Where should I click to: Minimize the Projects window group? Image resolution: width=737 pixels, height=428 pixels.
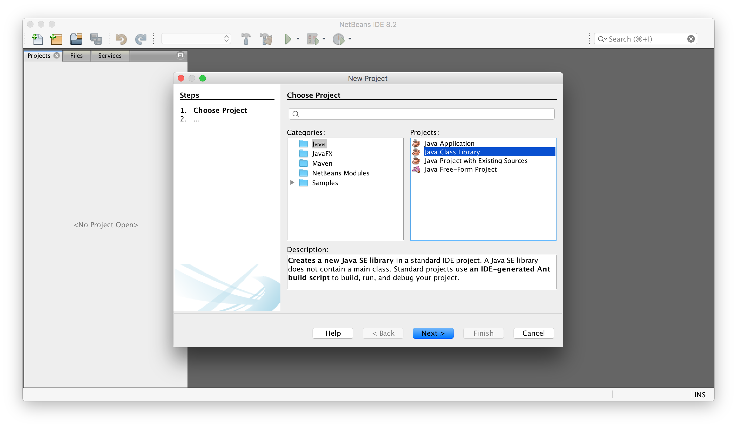coord(180,55)
